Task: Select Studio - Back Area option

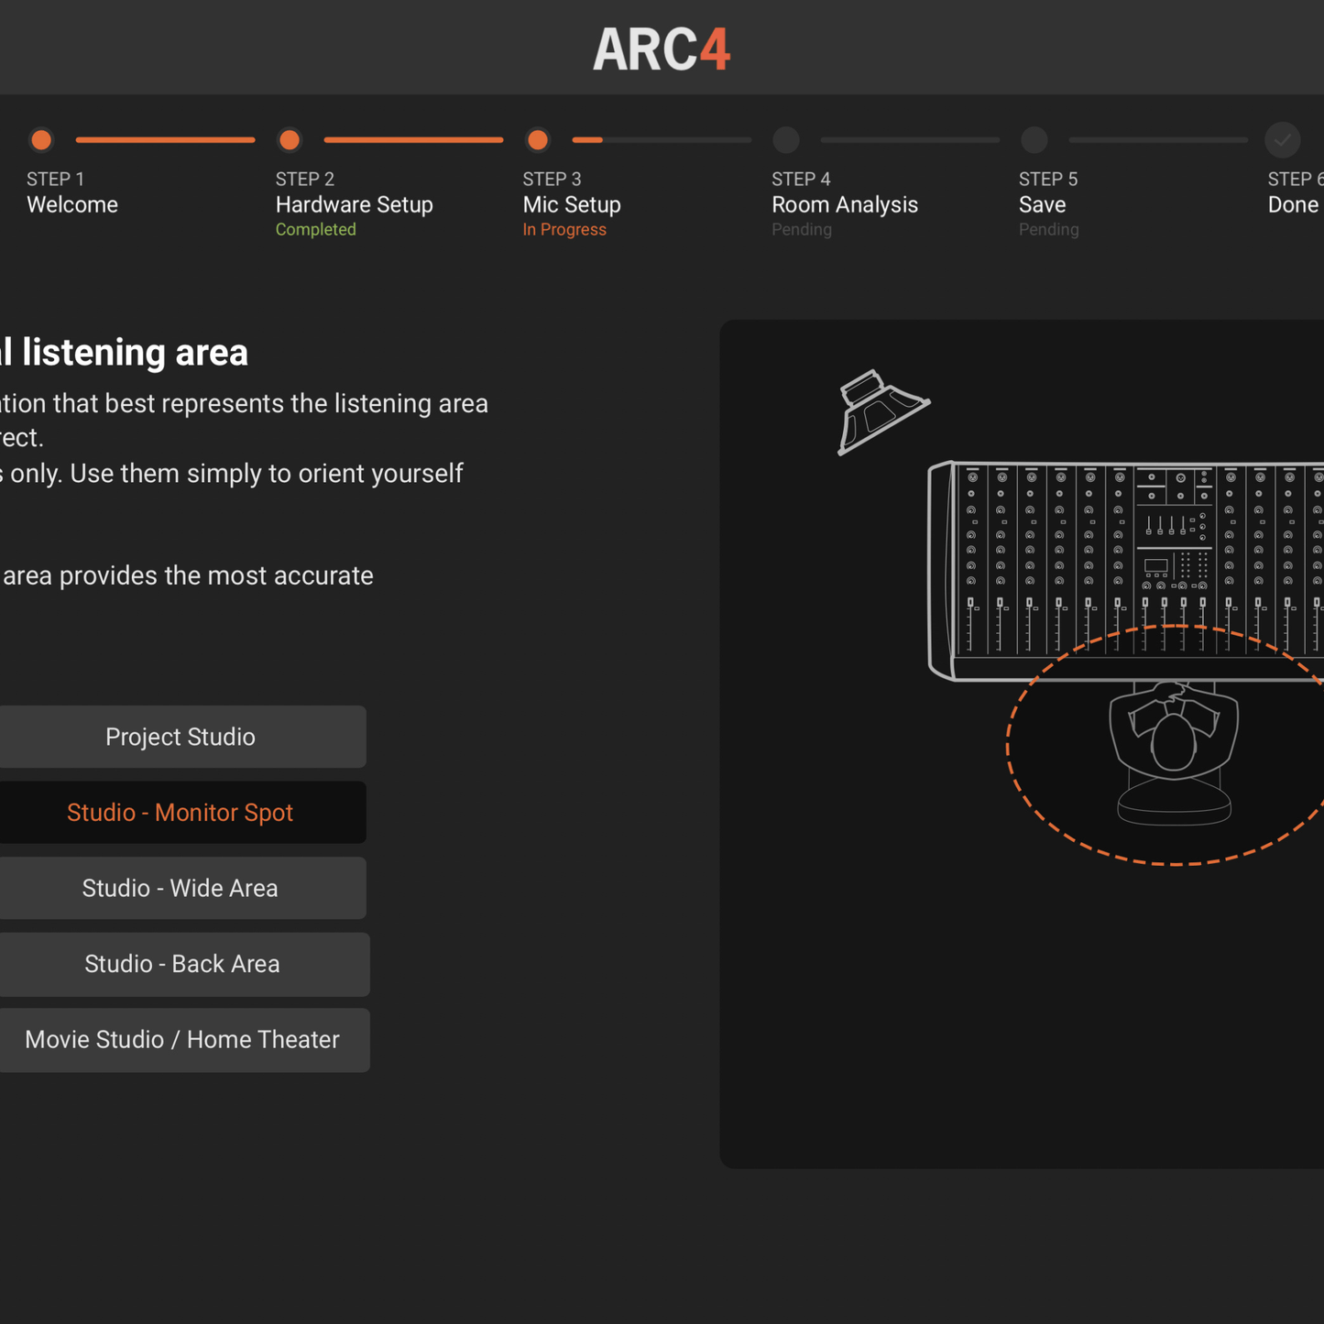Action: tap(183, 964)
